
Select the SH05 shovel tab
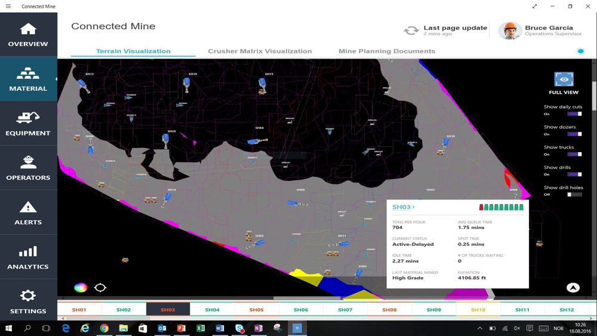pyautogui.click(x=257, y=310)
